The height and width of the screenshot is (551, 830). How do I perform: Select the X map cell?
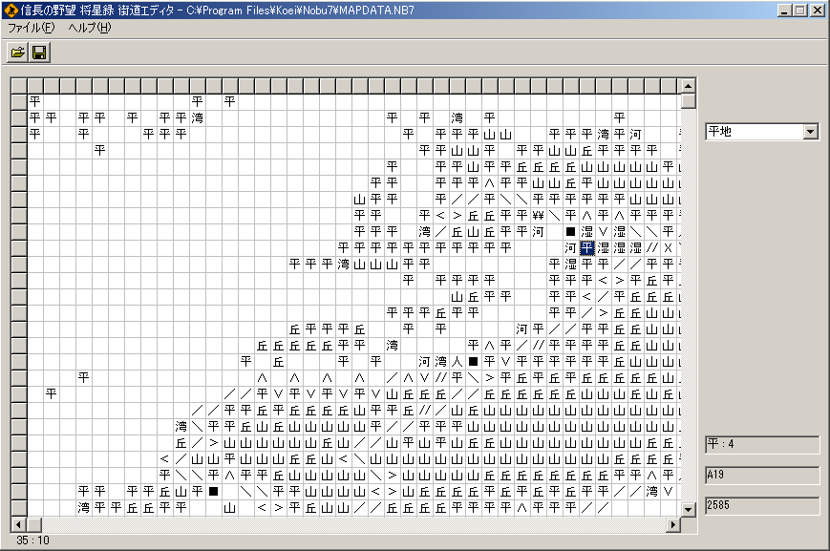click(x=668, y=247)
